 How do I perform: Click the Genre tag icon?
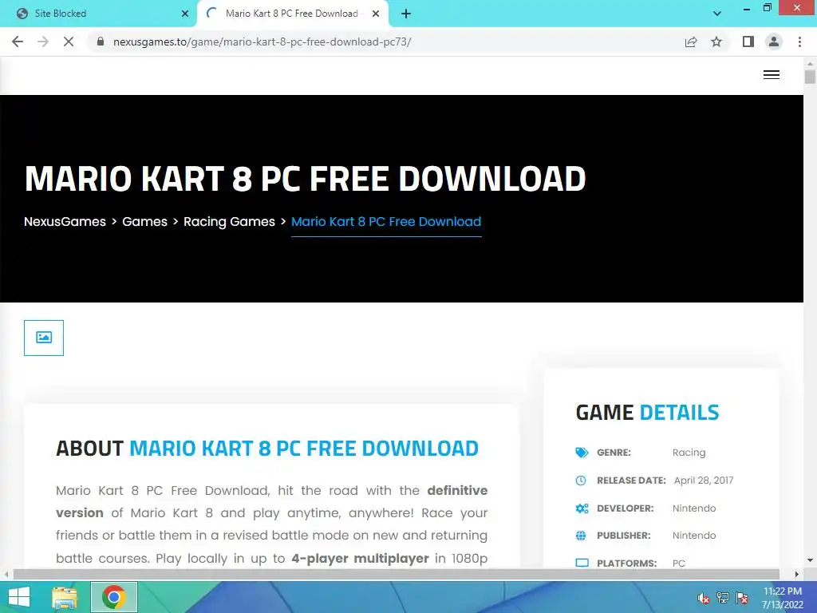582,453
